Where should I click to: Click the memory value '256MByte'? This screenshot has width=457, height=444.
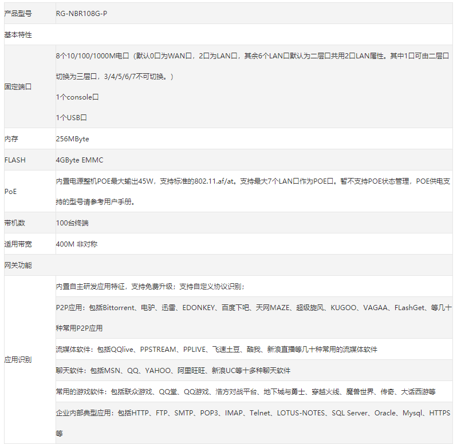coord(73,139)
